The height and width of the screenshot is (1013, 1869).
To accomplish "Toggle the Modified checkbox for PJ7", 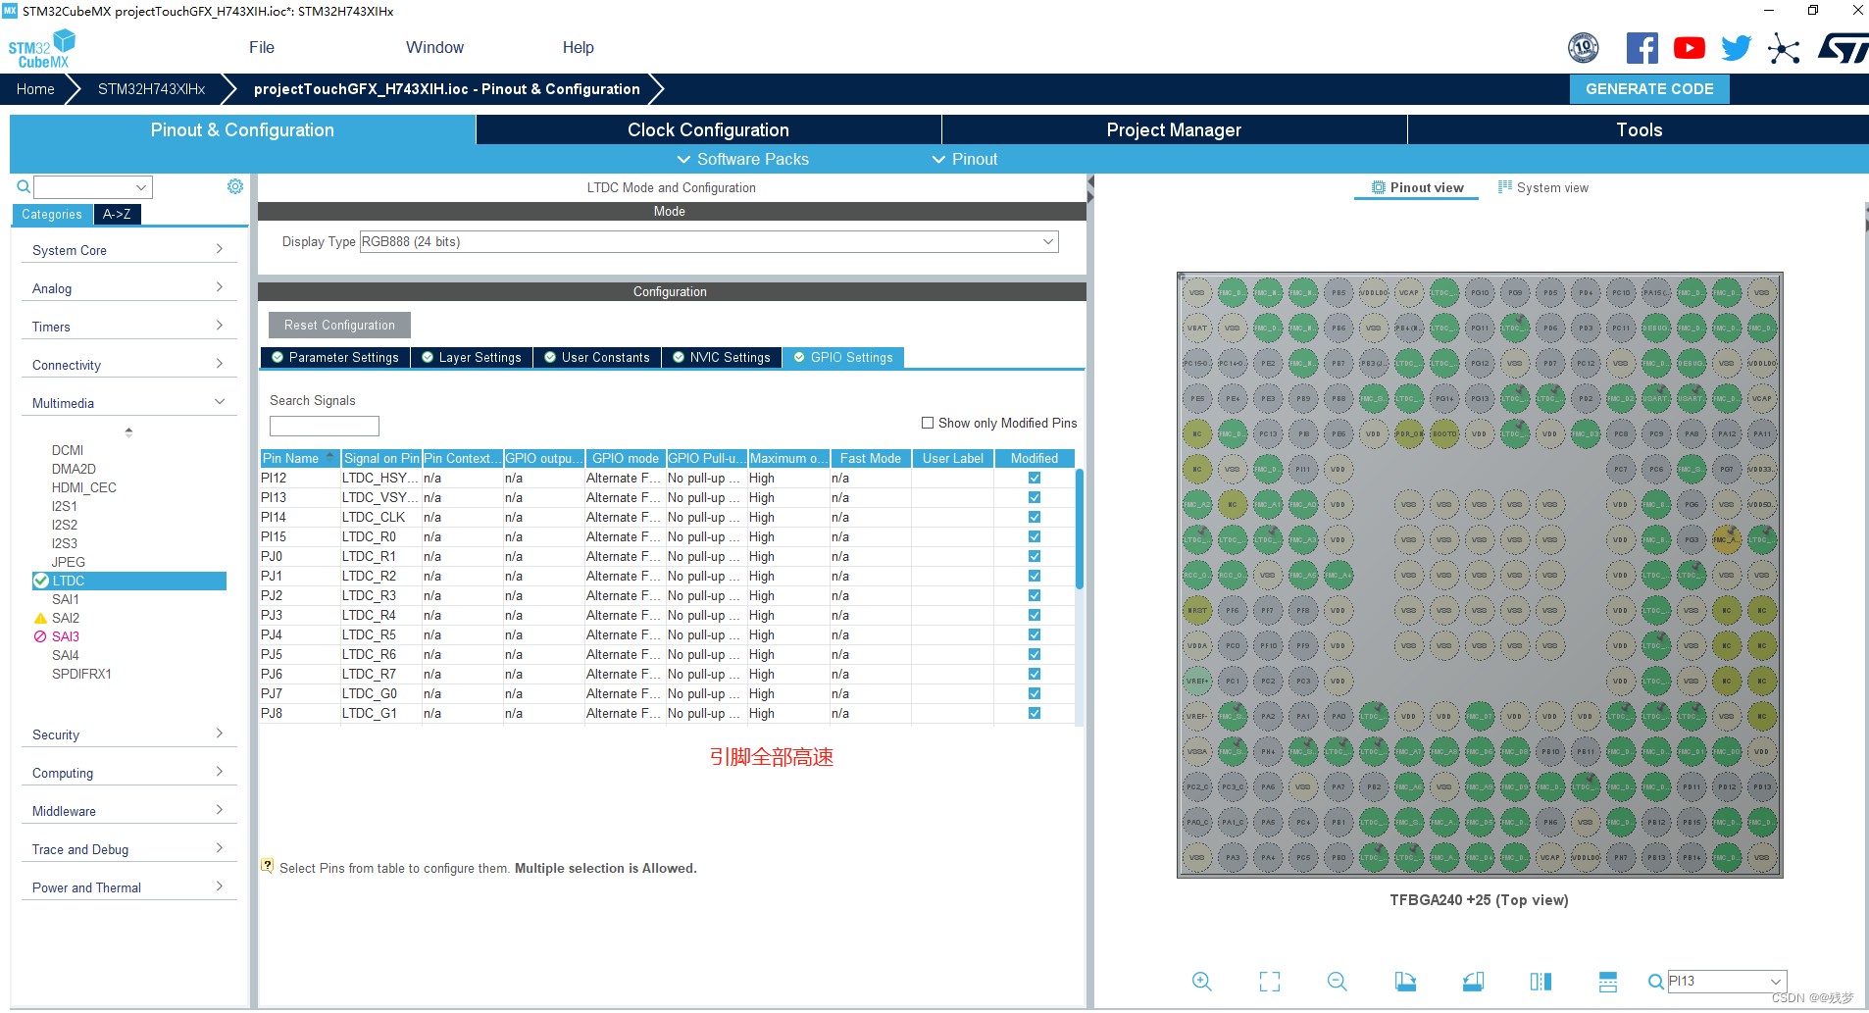I will [x=1035, y=694].
